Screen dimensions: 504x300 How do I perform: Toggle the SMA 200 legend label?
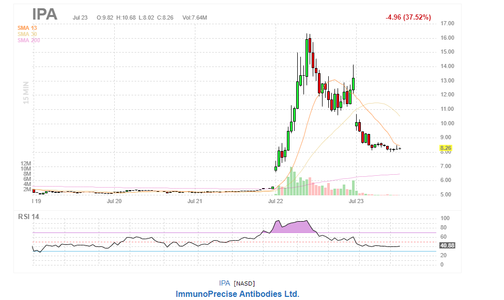pyautogui.click(x=28, y=40)
